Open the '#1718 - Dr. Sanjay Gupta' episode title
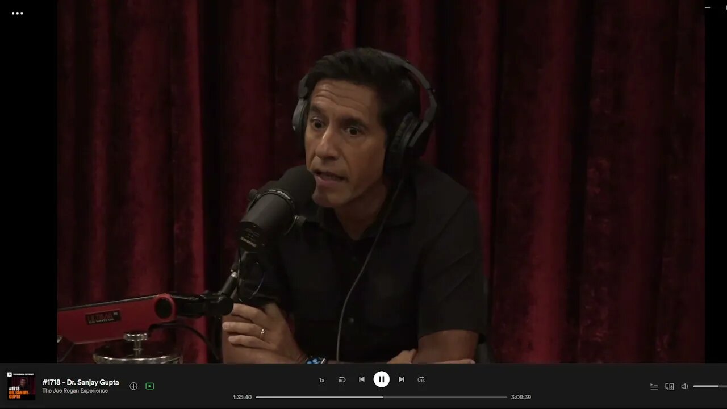Image resolution: width=727 pixels, height=409 pixels. [81, 382]
